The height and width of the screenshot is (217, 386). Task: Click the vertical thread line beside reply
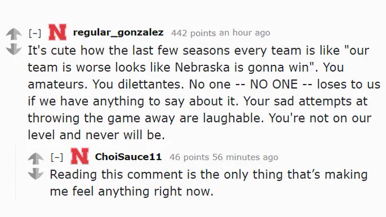[x=15, y=173]
